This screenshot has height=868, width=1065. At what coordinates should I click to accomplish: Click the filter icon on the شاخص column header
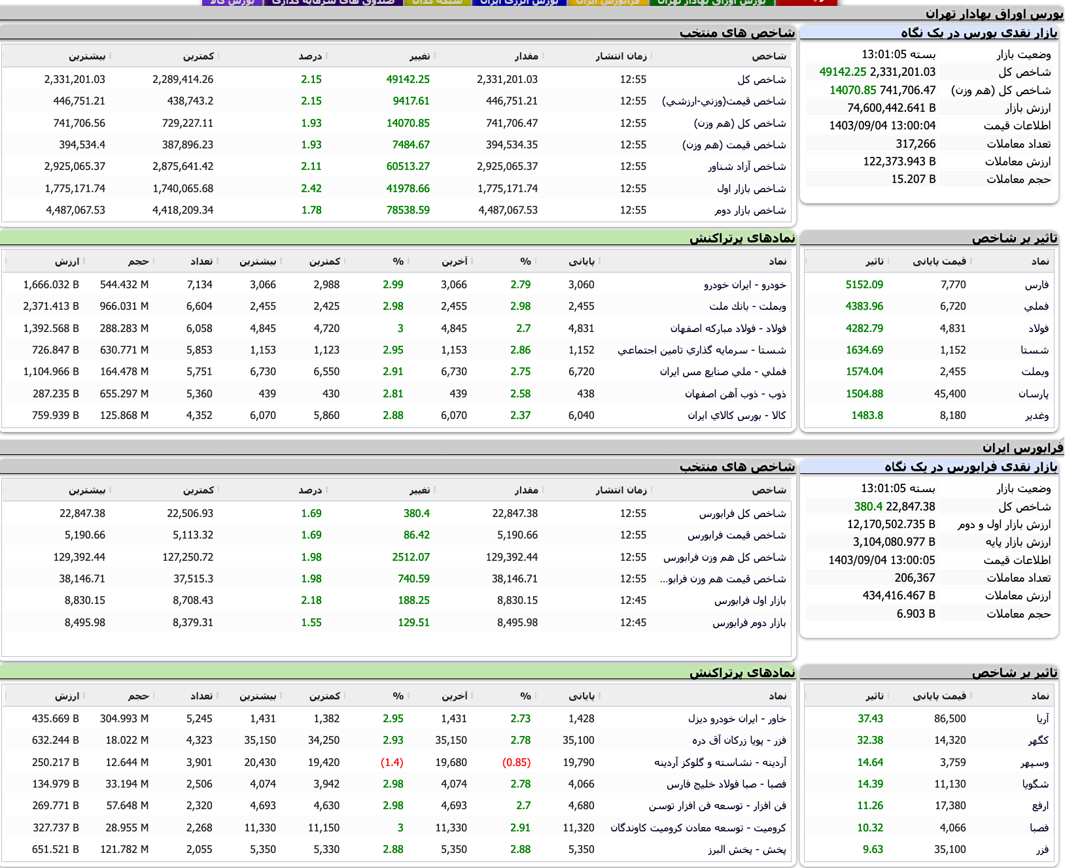coord(793,56)
